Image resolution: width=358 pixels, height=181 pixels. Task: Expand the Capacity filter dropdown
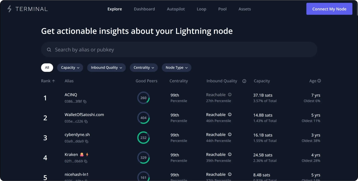tap(70, 68)
